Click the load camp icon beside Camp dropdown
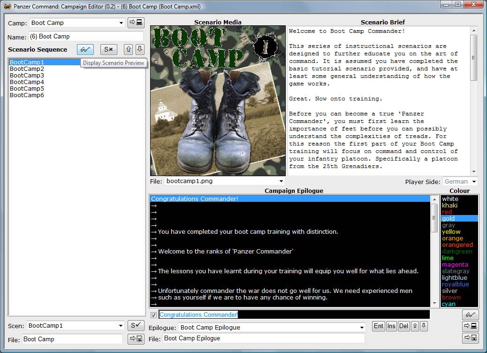The height and width of the screenshot is (353, 487). pyautogui.click(x=136, y=23)
